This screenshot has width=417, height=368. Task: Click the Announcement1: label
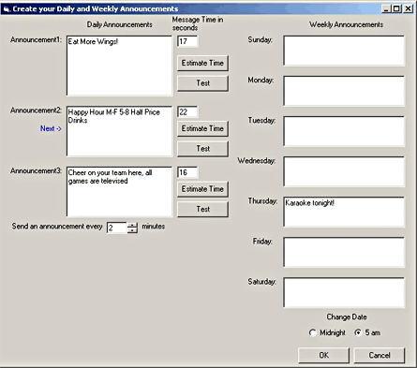click(x=36, y=40)
